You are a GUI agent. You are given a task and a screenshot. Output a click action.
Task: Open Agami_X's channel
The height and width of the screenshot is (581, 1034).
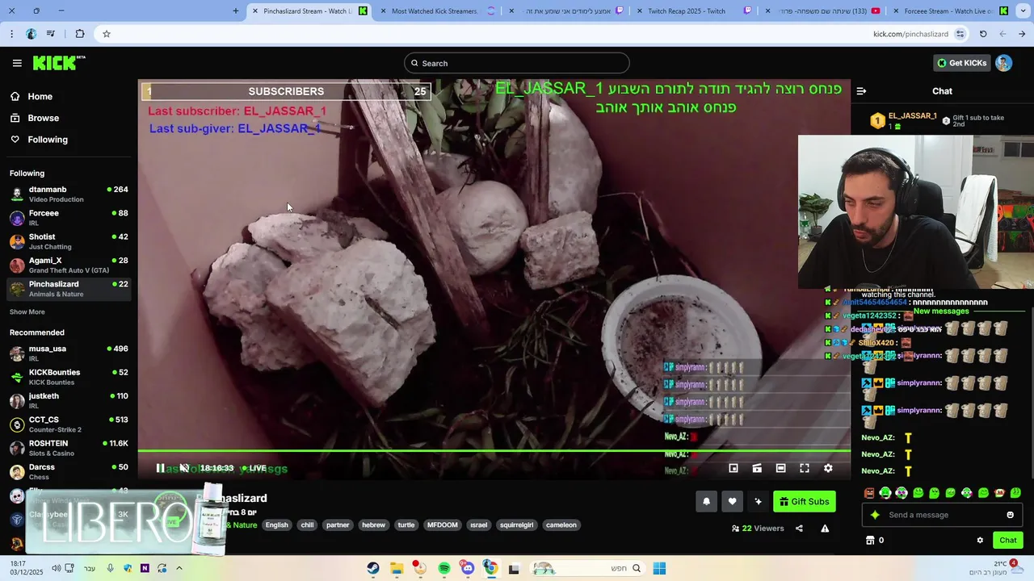(69, 265)
